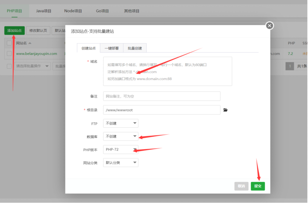Click 取消 button in dialog
The width and height of the screenshot is (308, 203).
[x=241, y=186]
